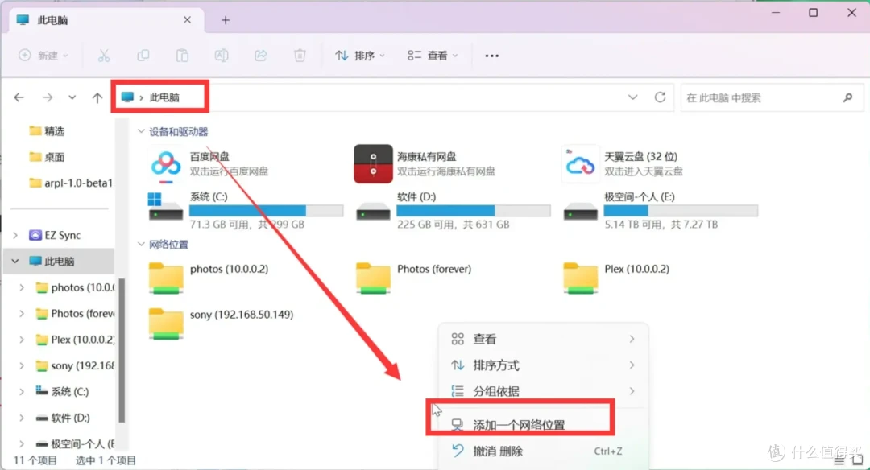
Task: Go back with the left arrow
Action: click(19, 97)
